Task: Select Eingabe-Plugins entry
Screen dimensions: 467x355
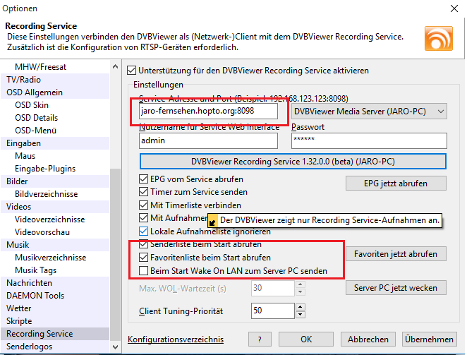Action: pyautogui.click(x=55, y=169)
